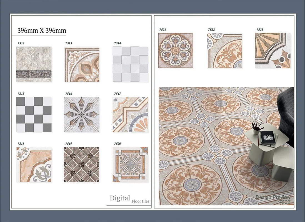Viewport: 305px width, 222px height.
Task: Click the 7521 circular medallion tile
Action: [x=176, y=51]
